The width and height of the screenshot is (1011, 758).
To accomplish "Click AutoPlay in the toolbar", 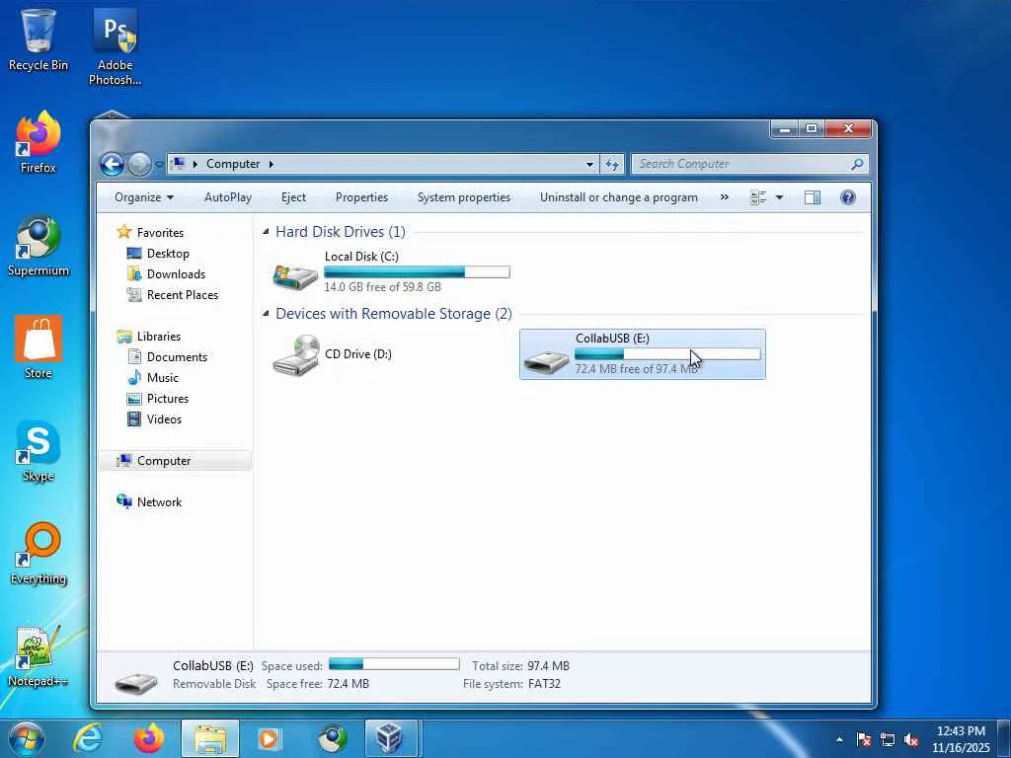I will 228,197.
